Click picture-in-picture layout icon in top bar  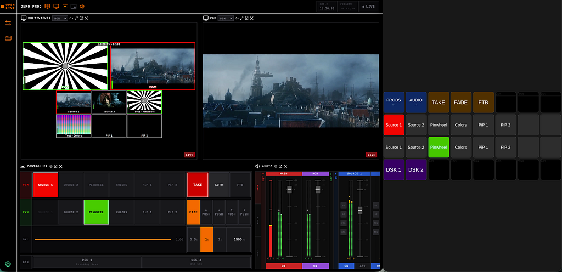pos(74,7)
